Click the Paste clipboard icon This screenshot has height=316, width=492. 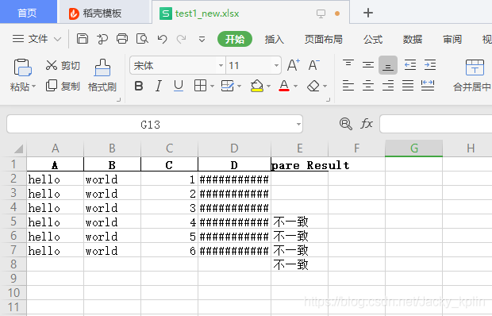coord(22,67)
